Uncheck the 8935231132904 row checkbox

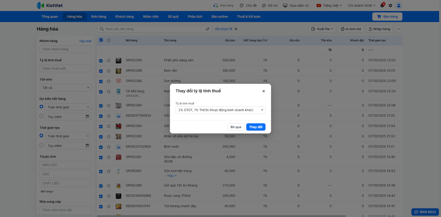click(101, 147)
